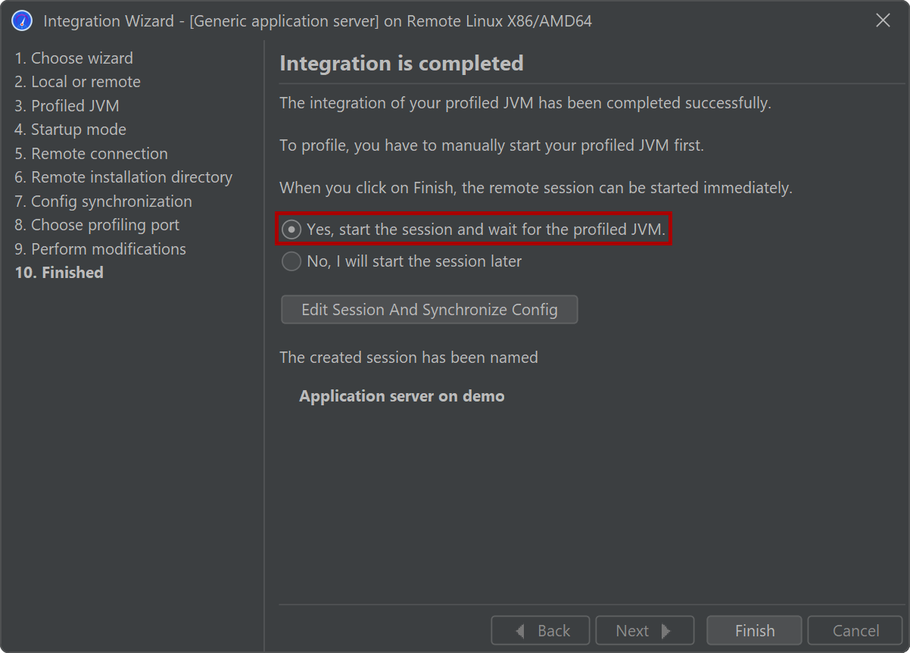Select step 9 Perform modifications
The height and width of the screenshot is (653, 910).
(101, 249)
